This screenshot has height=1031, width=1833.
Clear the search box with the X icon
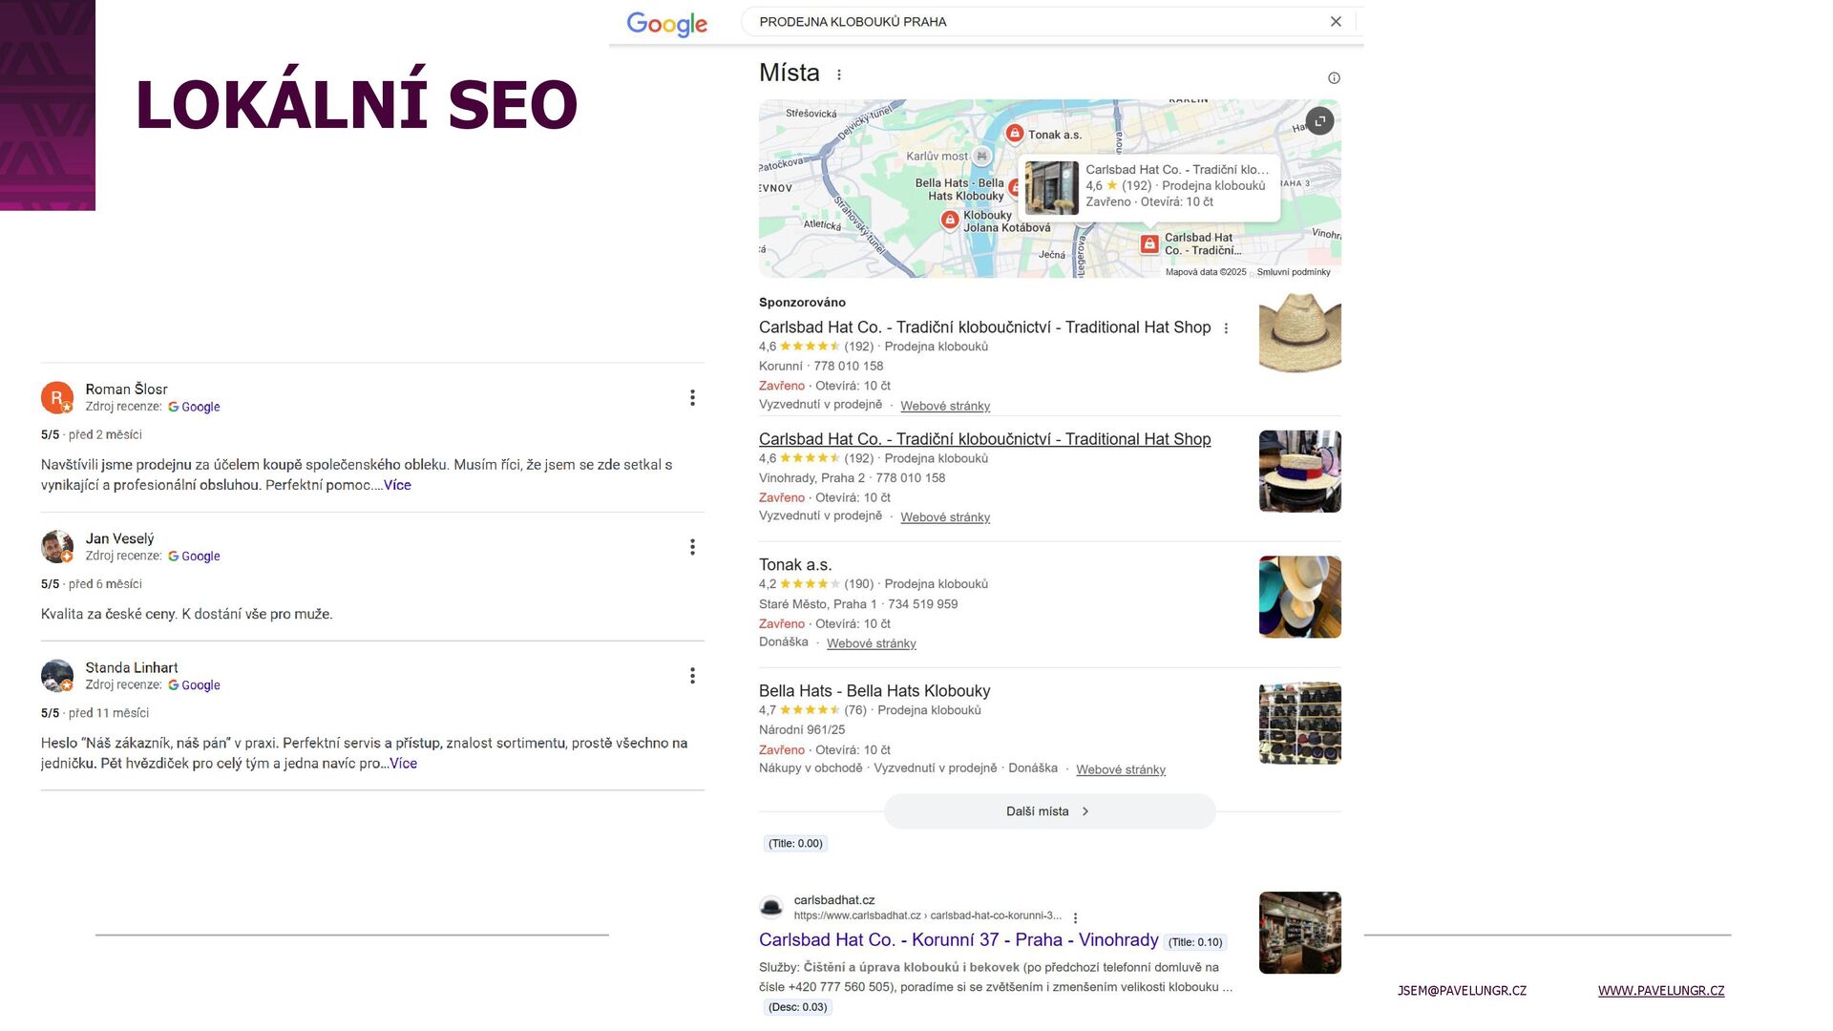point(1336,22)
